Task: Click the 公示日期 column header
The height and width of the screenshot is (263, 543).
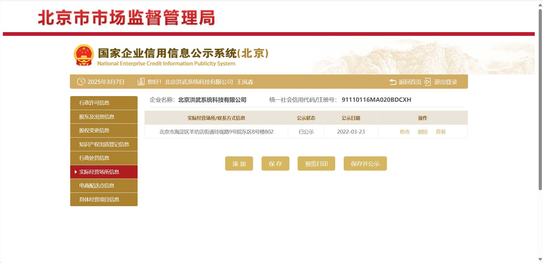Action: pos(351,118)
